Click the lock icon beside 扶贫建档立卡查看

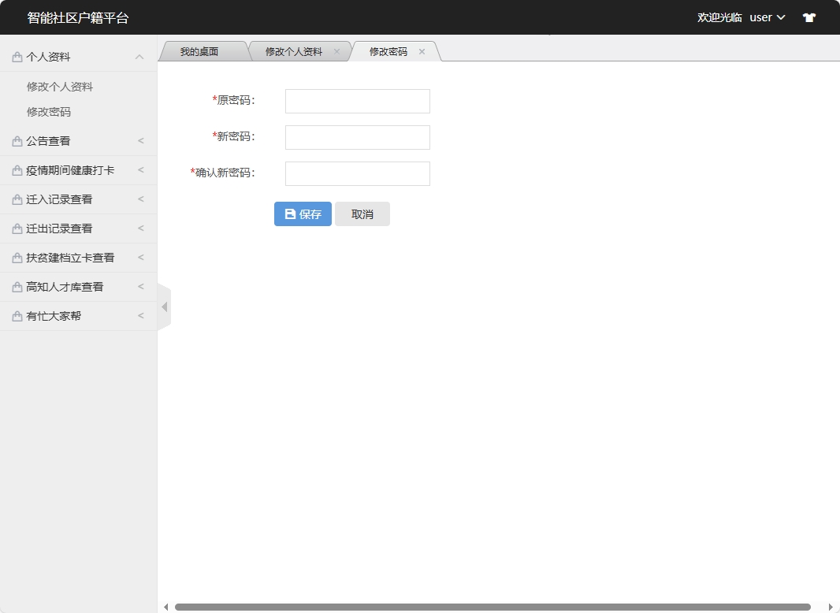(x=17, y=258)
